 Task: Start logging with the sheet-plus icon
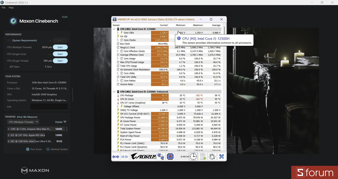tap(203, 157)
